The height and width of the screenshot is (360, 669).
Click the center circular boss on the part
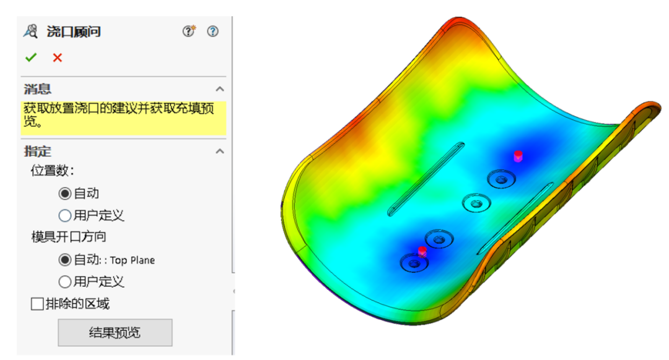pos(476,202)
